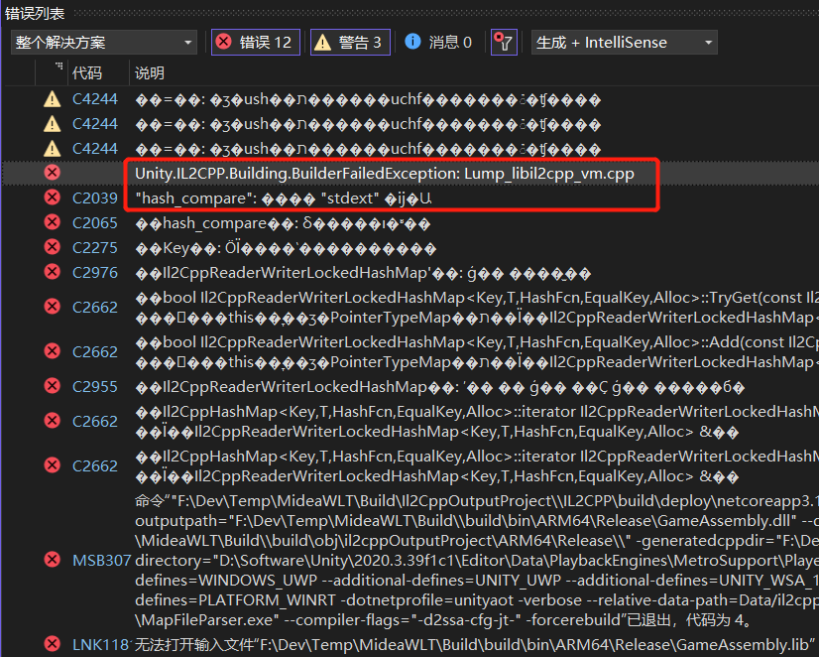819x657 pixels.
Task: Click the error icon beside C2065
Action: tap(52, 222)
